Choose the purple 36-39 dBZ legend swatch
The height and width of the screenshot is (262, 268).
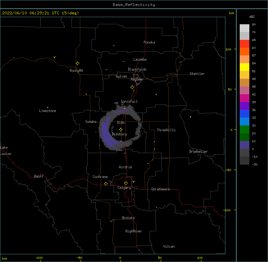point(244,106)
